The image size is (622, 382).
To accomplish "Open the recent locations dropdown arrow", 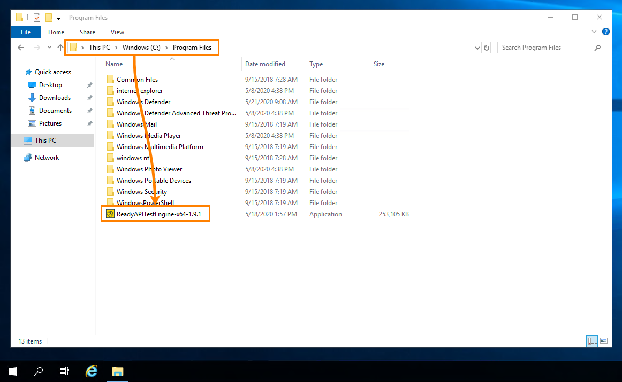I will tap(49, 48).
